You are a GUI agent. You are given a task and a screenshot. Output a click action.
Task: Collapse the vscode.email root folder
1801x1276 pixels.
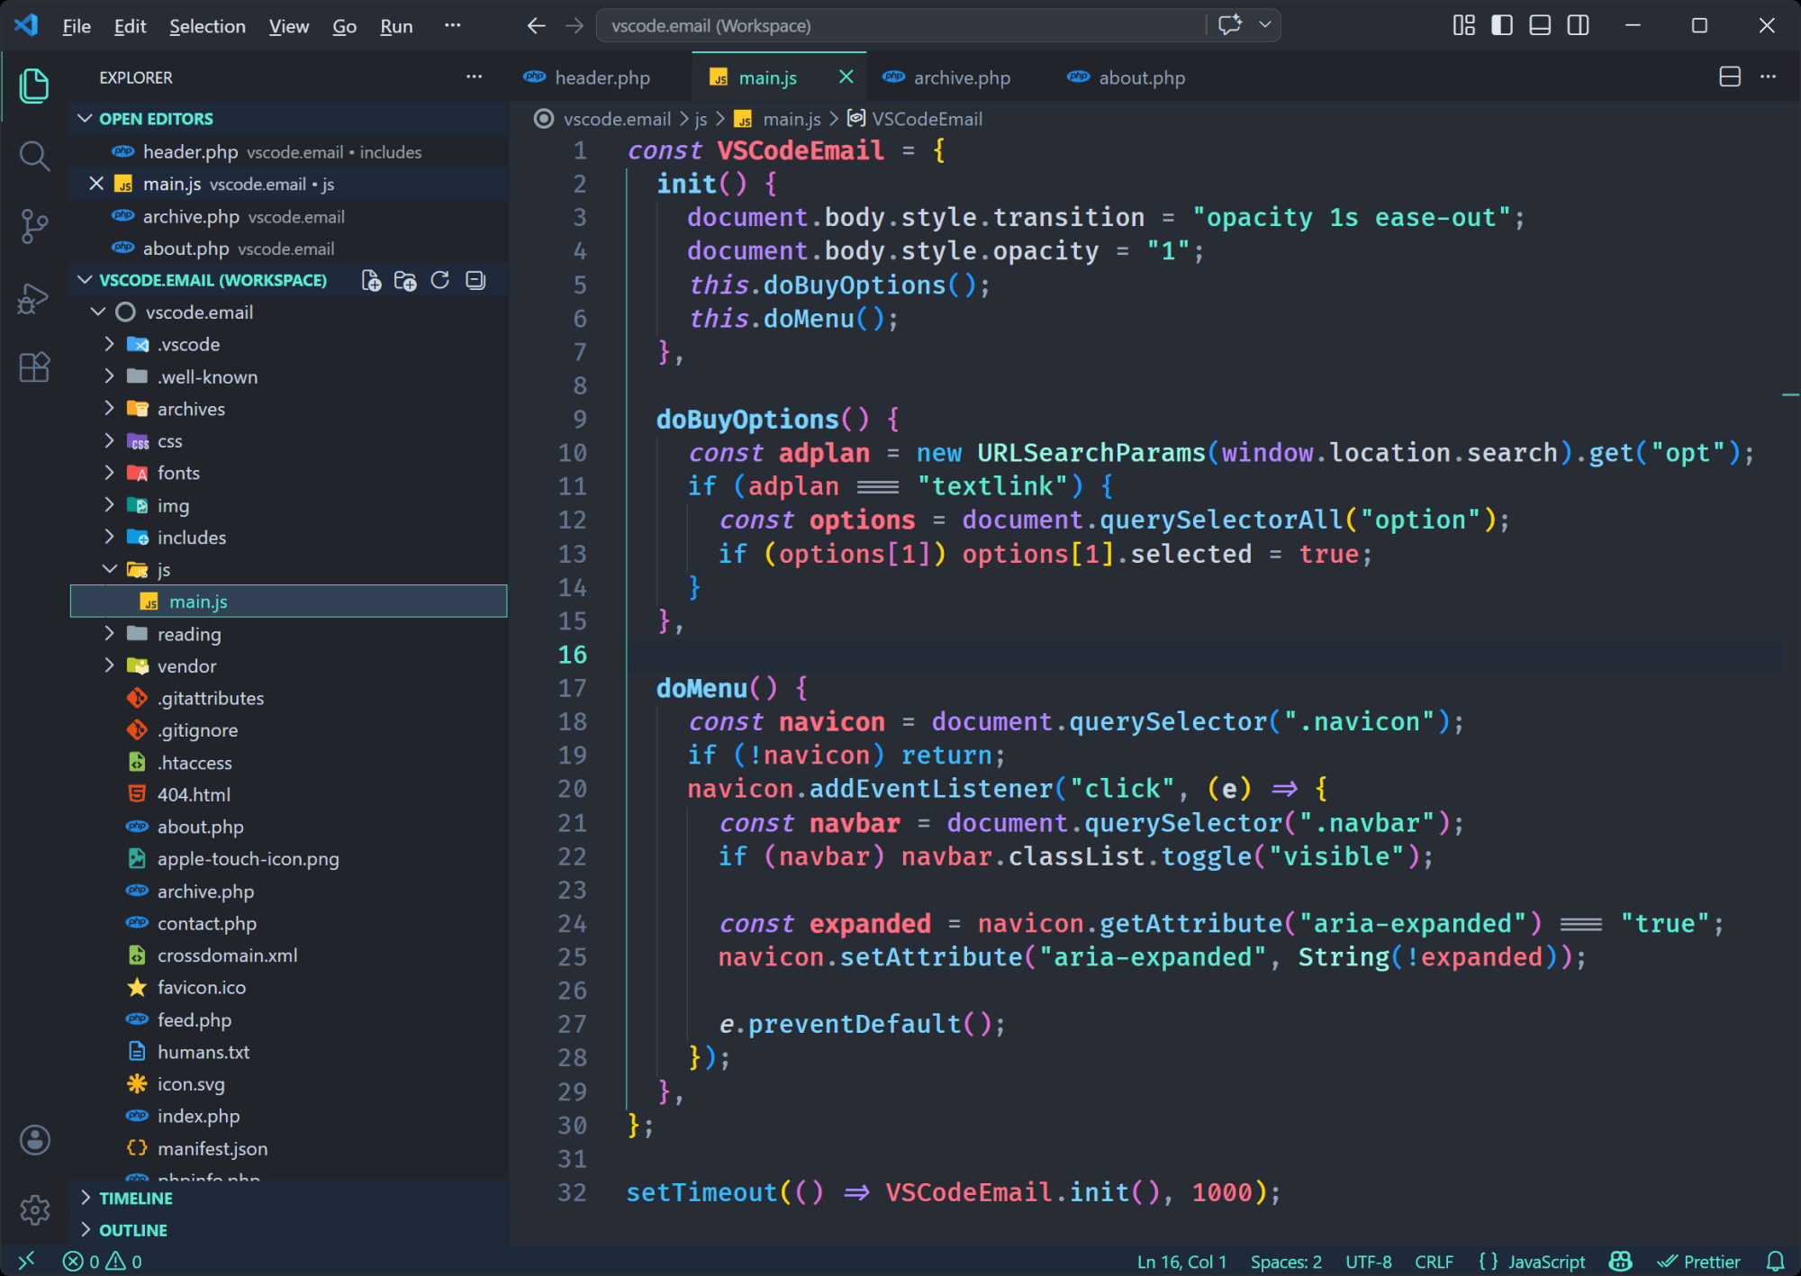98,312
